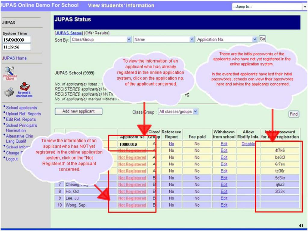Click Edit link in 5d3kr password row
The image size is (308, 231).
point(224,178)
